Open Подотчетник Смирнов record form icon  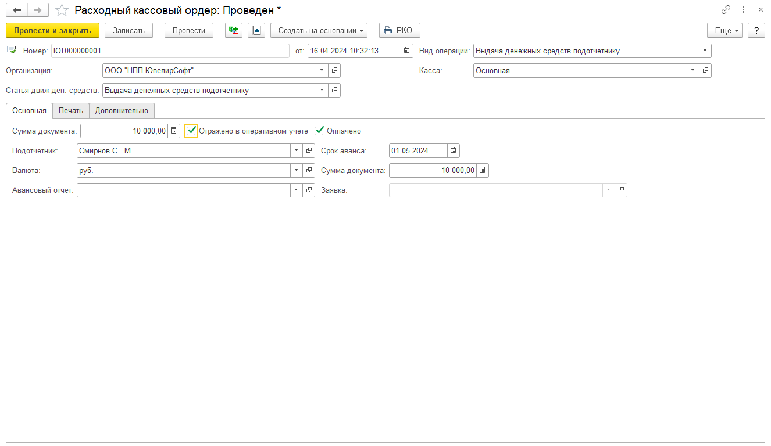point(309,150)
